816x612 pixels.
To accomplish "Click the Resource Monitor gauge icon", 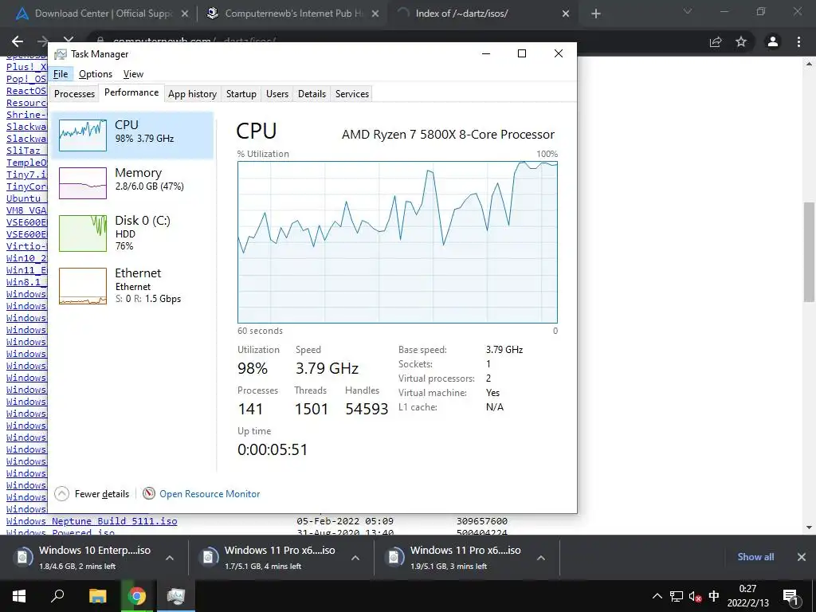I will (149, 492).
